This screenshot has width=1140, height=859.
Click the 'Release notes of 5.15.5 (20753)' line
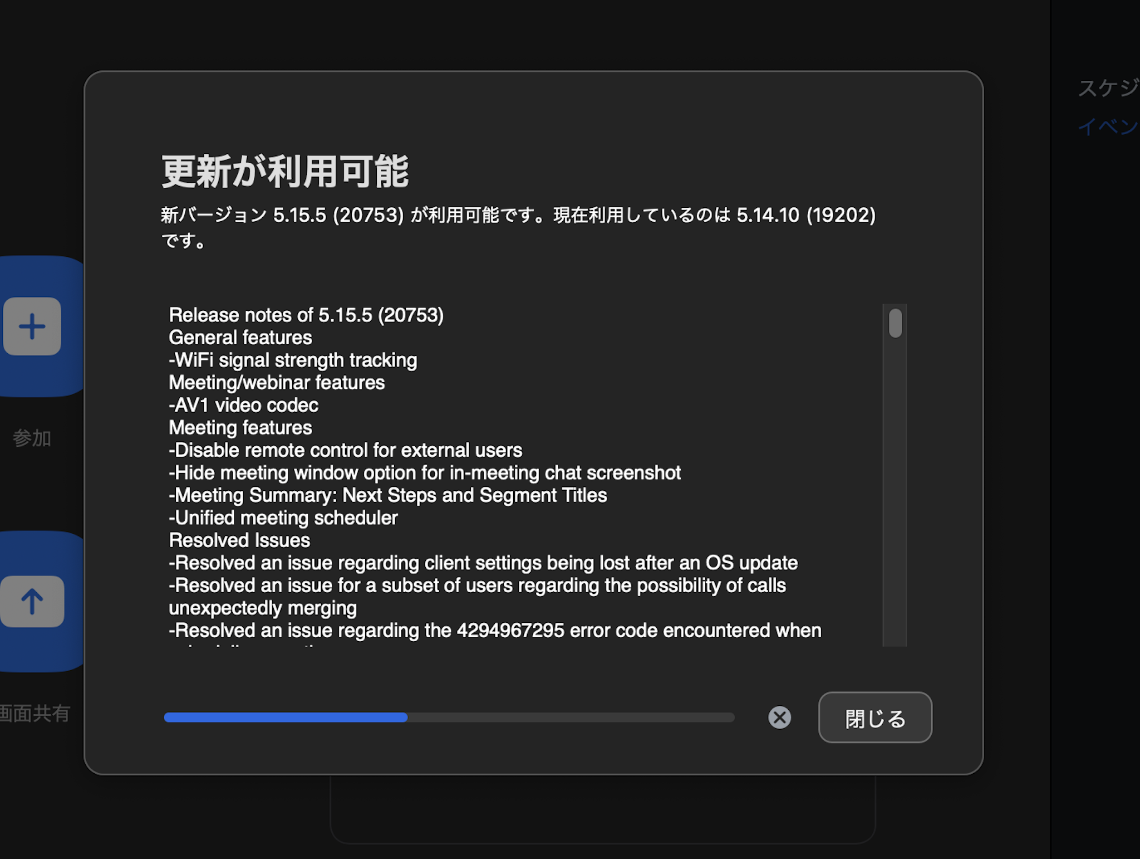coord(306,315)
